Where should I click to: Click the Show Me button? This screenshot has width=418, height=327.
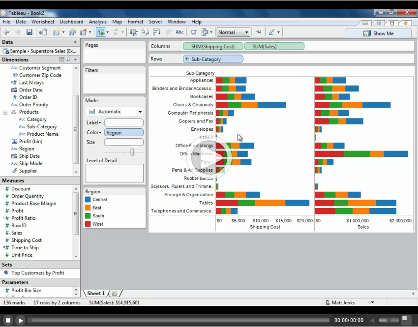[x=378, y=33]
